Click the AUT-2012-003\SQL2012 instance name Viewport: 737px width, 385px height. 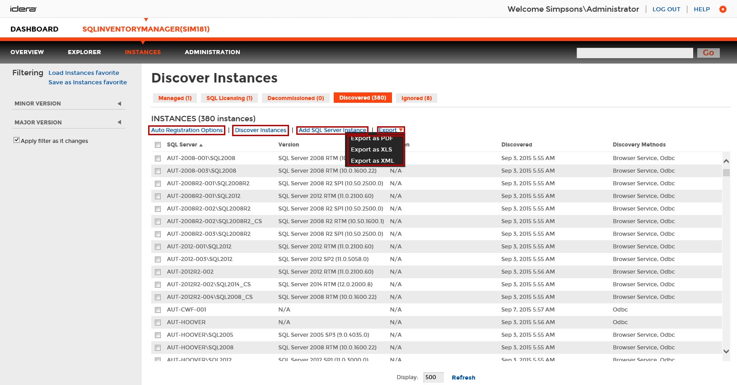tap(200, 259)
